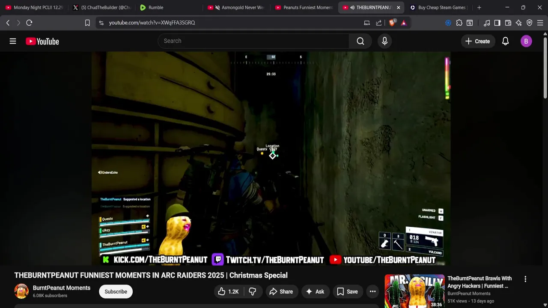Install app via the address bar icon
Screen dimensions: 548x308
[x=367, y=23]
